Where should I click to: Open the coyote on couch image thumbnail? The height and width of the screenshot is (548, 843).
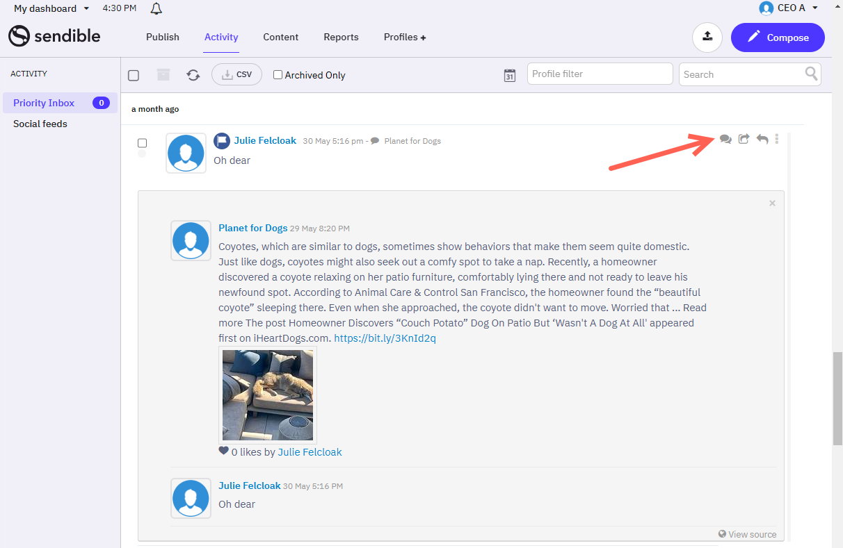268,395
